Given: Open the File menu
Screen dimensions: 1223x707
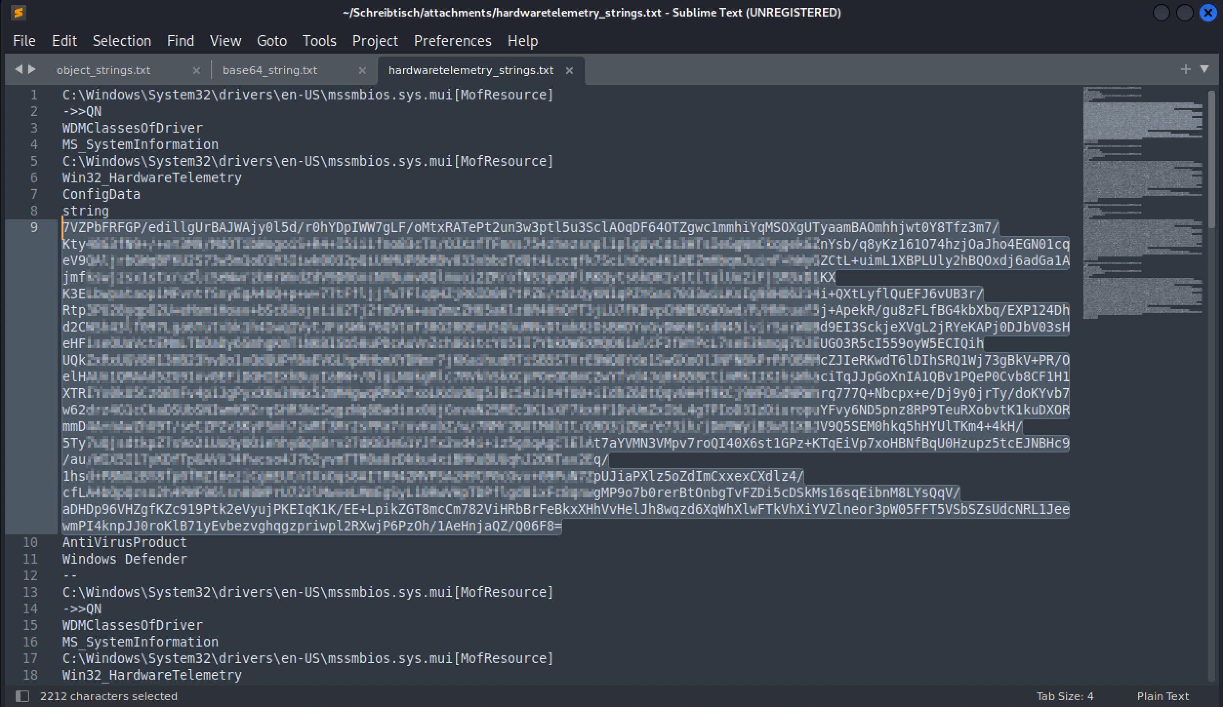Looking at the screenshot, I should tap(24, 41).
